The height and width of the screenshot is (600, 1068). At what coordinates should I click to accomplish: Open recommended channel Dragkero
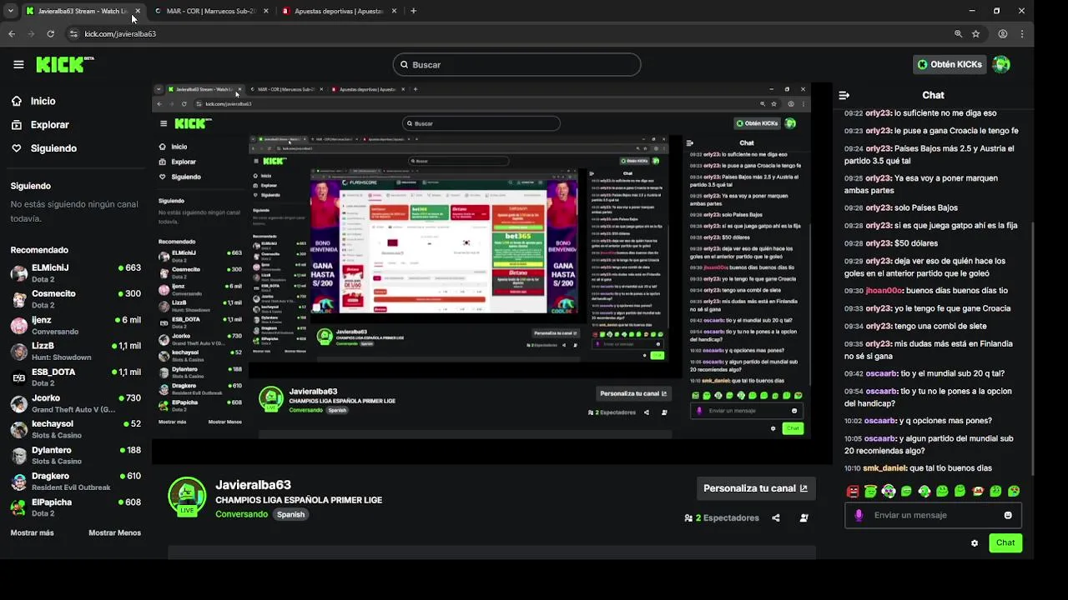(76, 481)
